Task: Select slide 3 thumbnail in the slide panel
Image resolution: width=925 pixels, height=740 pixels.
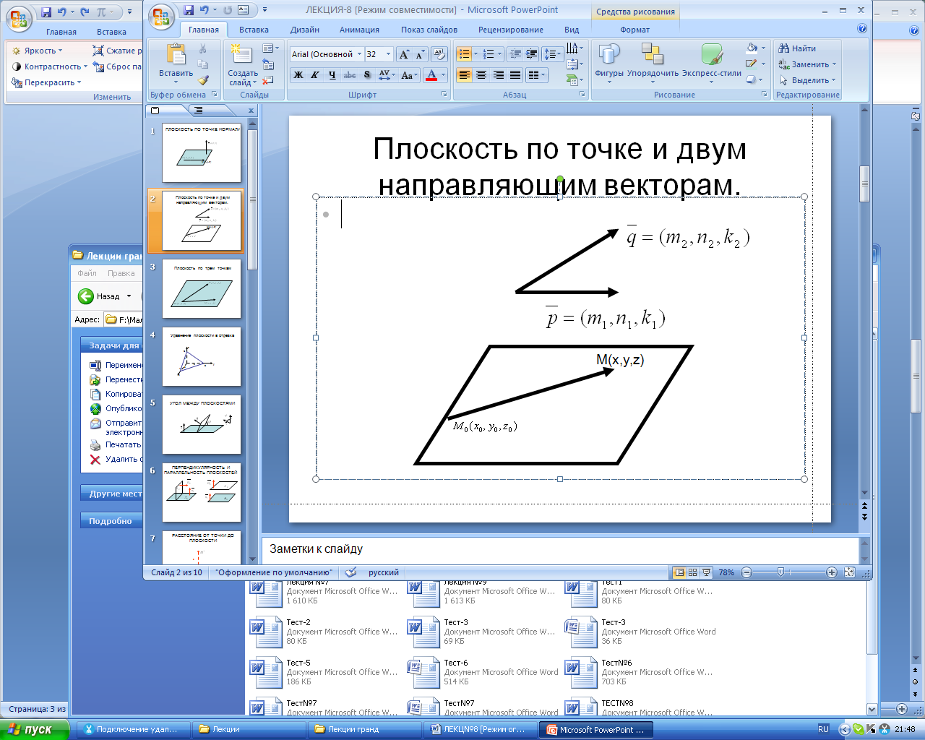Action: click(202, 289)
